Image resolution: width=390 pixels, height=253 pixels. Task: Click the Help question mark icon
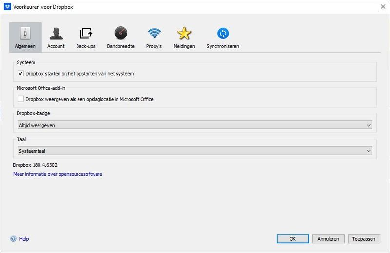(x=13, y=239)
